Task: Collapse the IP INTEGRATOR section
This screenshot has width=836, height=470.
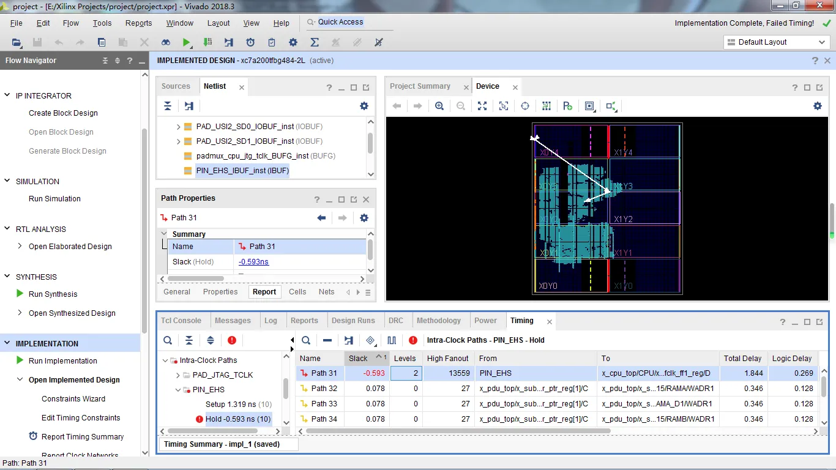Action: 7,95
